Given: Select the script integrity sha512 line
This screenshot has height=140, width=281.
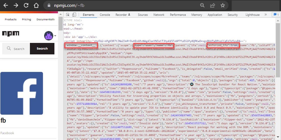Looking at the screenshot, I should pyautogui.click(x=155, y=41).
